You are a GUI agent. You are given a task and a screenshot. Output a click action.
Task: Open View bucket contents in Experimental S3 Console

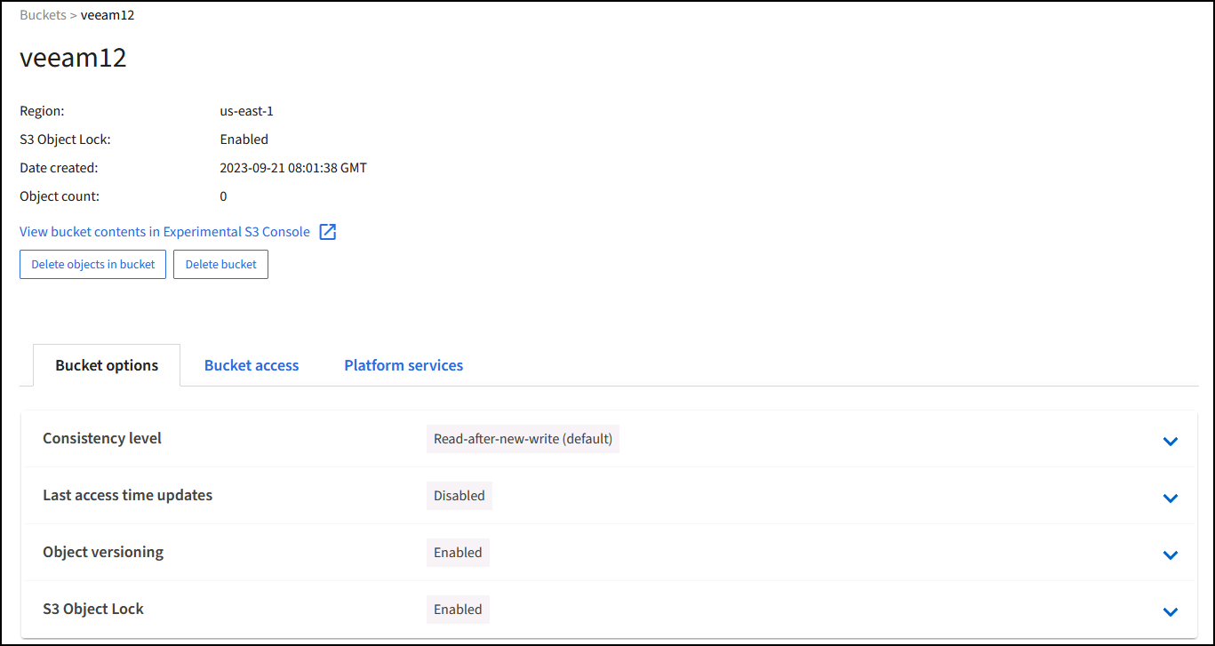[164, 232]
